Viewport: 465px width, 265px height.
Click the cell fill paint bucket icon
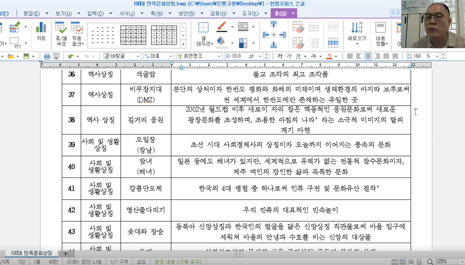pos(222,42)
